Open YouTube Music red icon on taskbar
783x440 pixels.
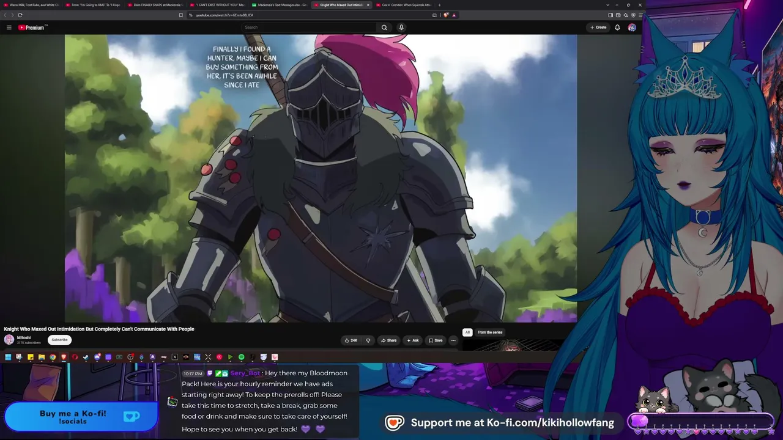pyautogui.click(x=219, y=357)
